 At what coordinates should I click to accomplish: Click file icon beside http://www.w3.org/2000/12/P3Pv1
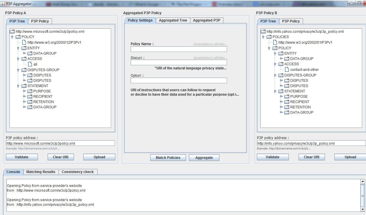[24, 42]
